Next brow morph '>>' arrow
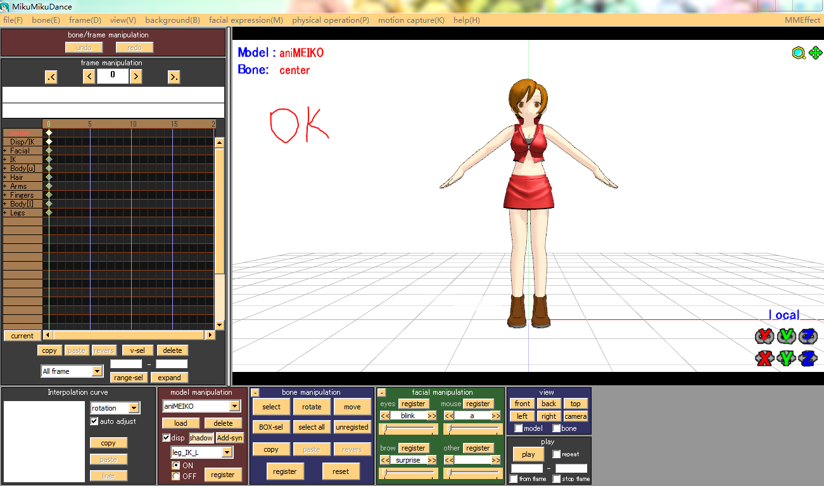 click(432, 460)
